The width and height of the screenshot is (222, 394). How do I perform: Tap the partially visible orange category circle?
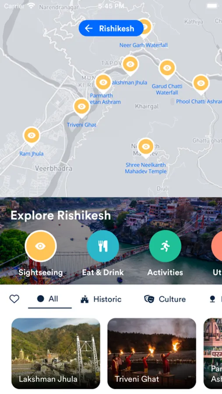(x=217, y=246)
